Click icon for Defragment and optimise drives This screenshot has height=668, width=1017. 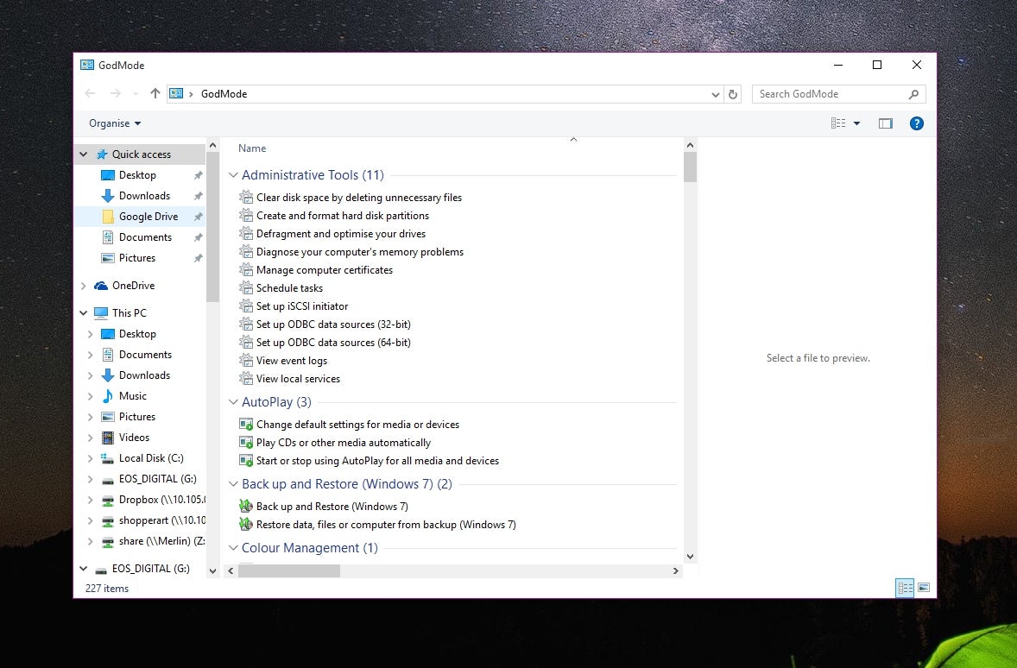click(246, 234)
